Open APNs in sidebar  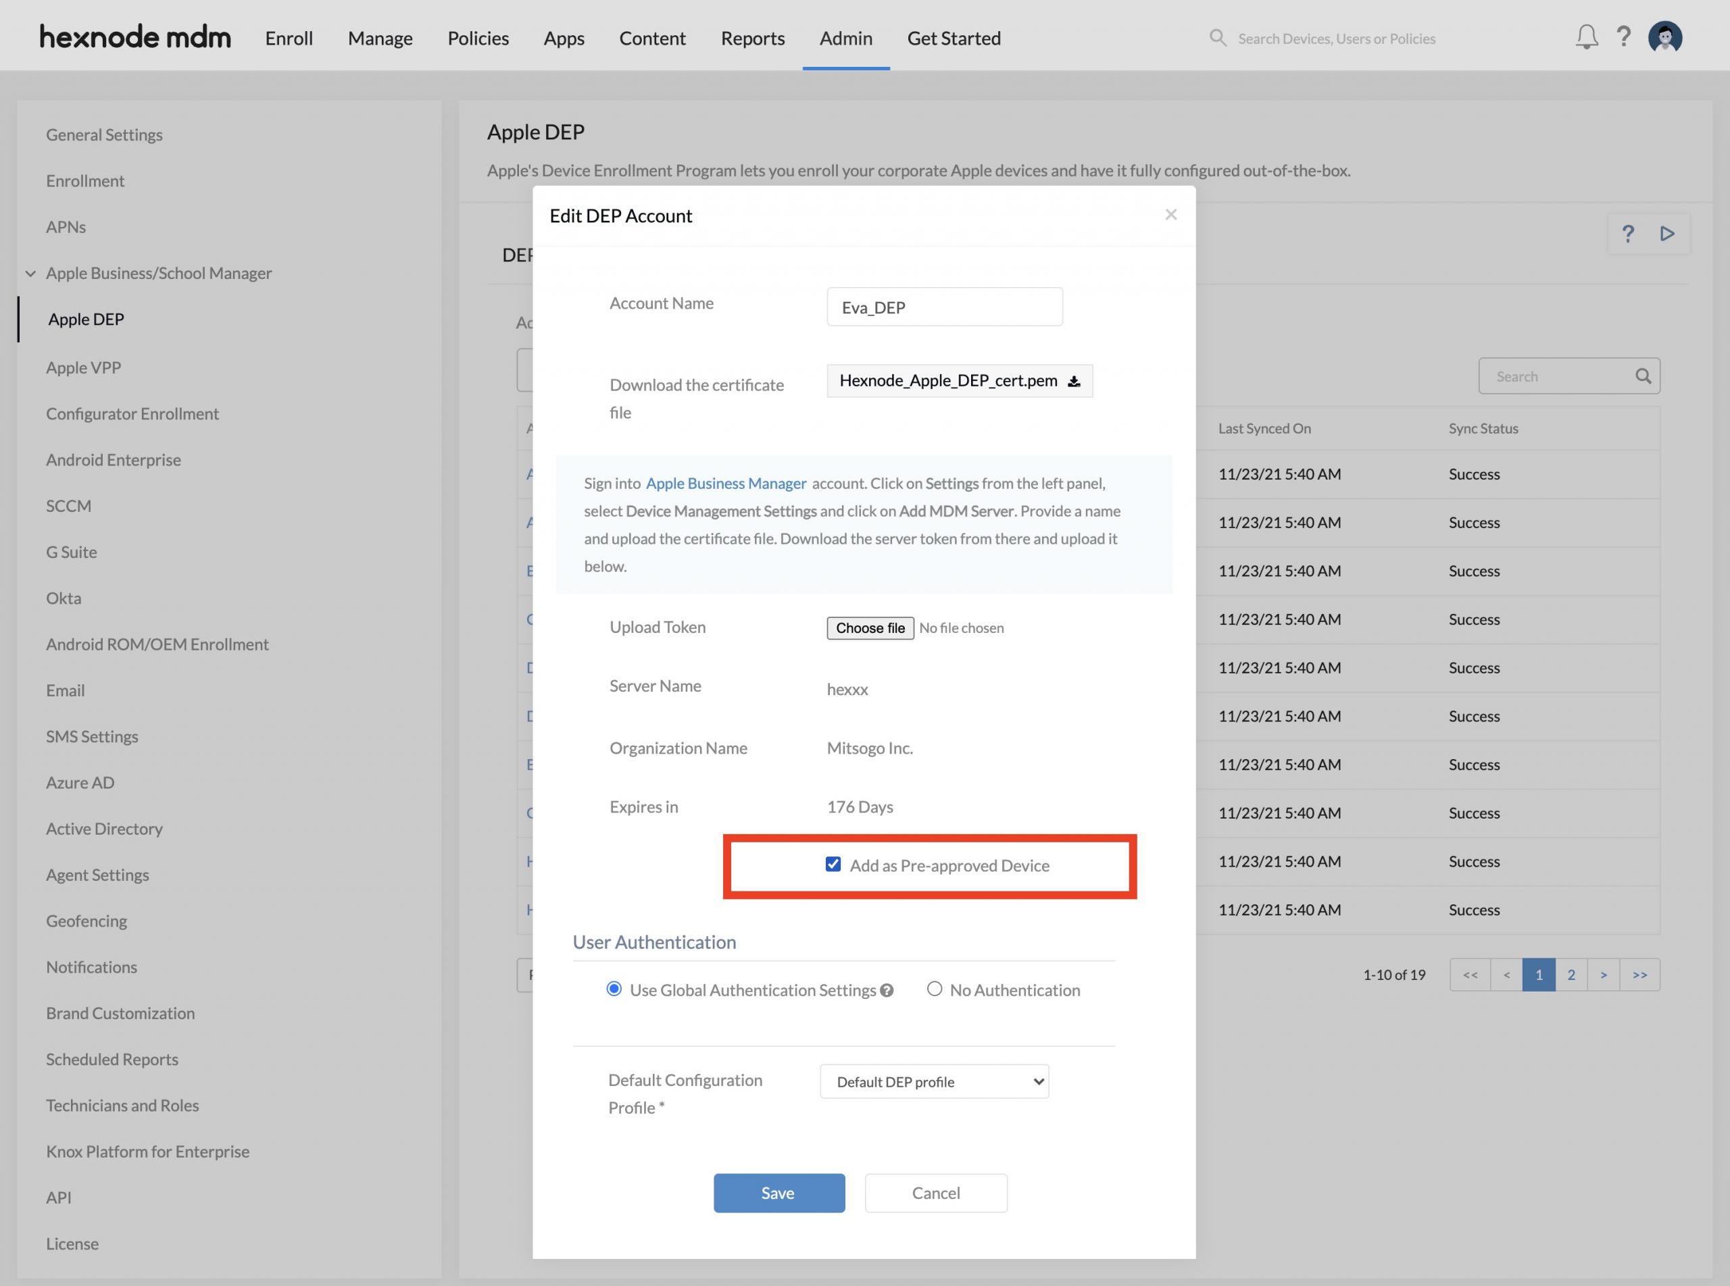click(66, 226)
